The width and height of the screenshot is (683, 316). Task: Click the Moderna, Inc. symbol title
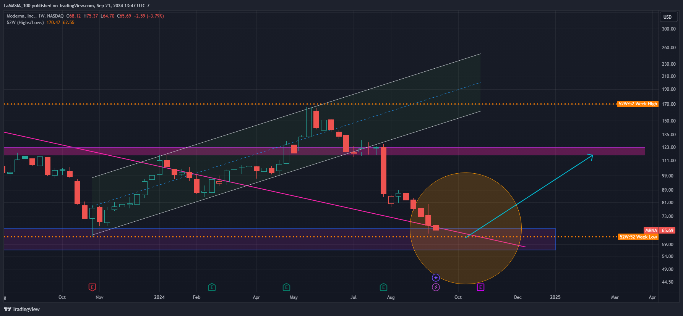(x=21, y=16)
